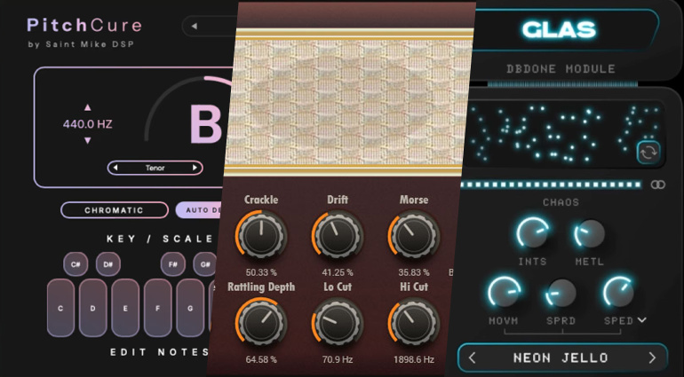Click the Lo Cut value 70.9 Hz
Screen dimensions: 684x377
[338, 359]
